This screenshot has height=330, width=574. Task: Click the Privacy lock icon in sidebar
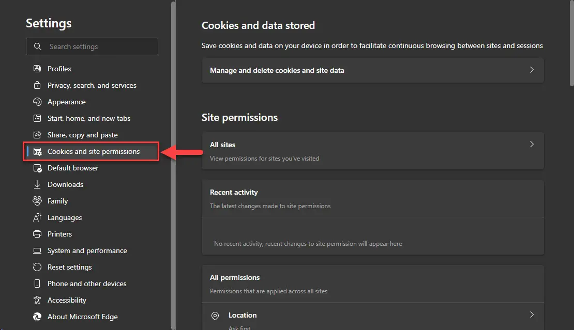pos(37,85)
